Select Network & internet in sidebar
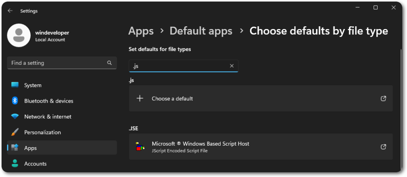Viewport: 407px width, 177px height. (48, 117)
